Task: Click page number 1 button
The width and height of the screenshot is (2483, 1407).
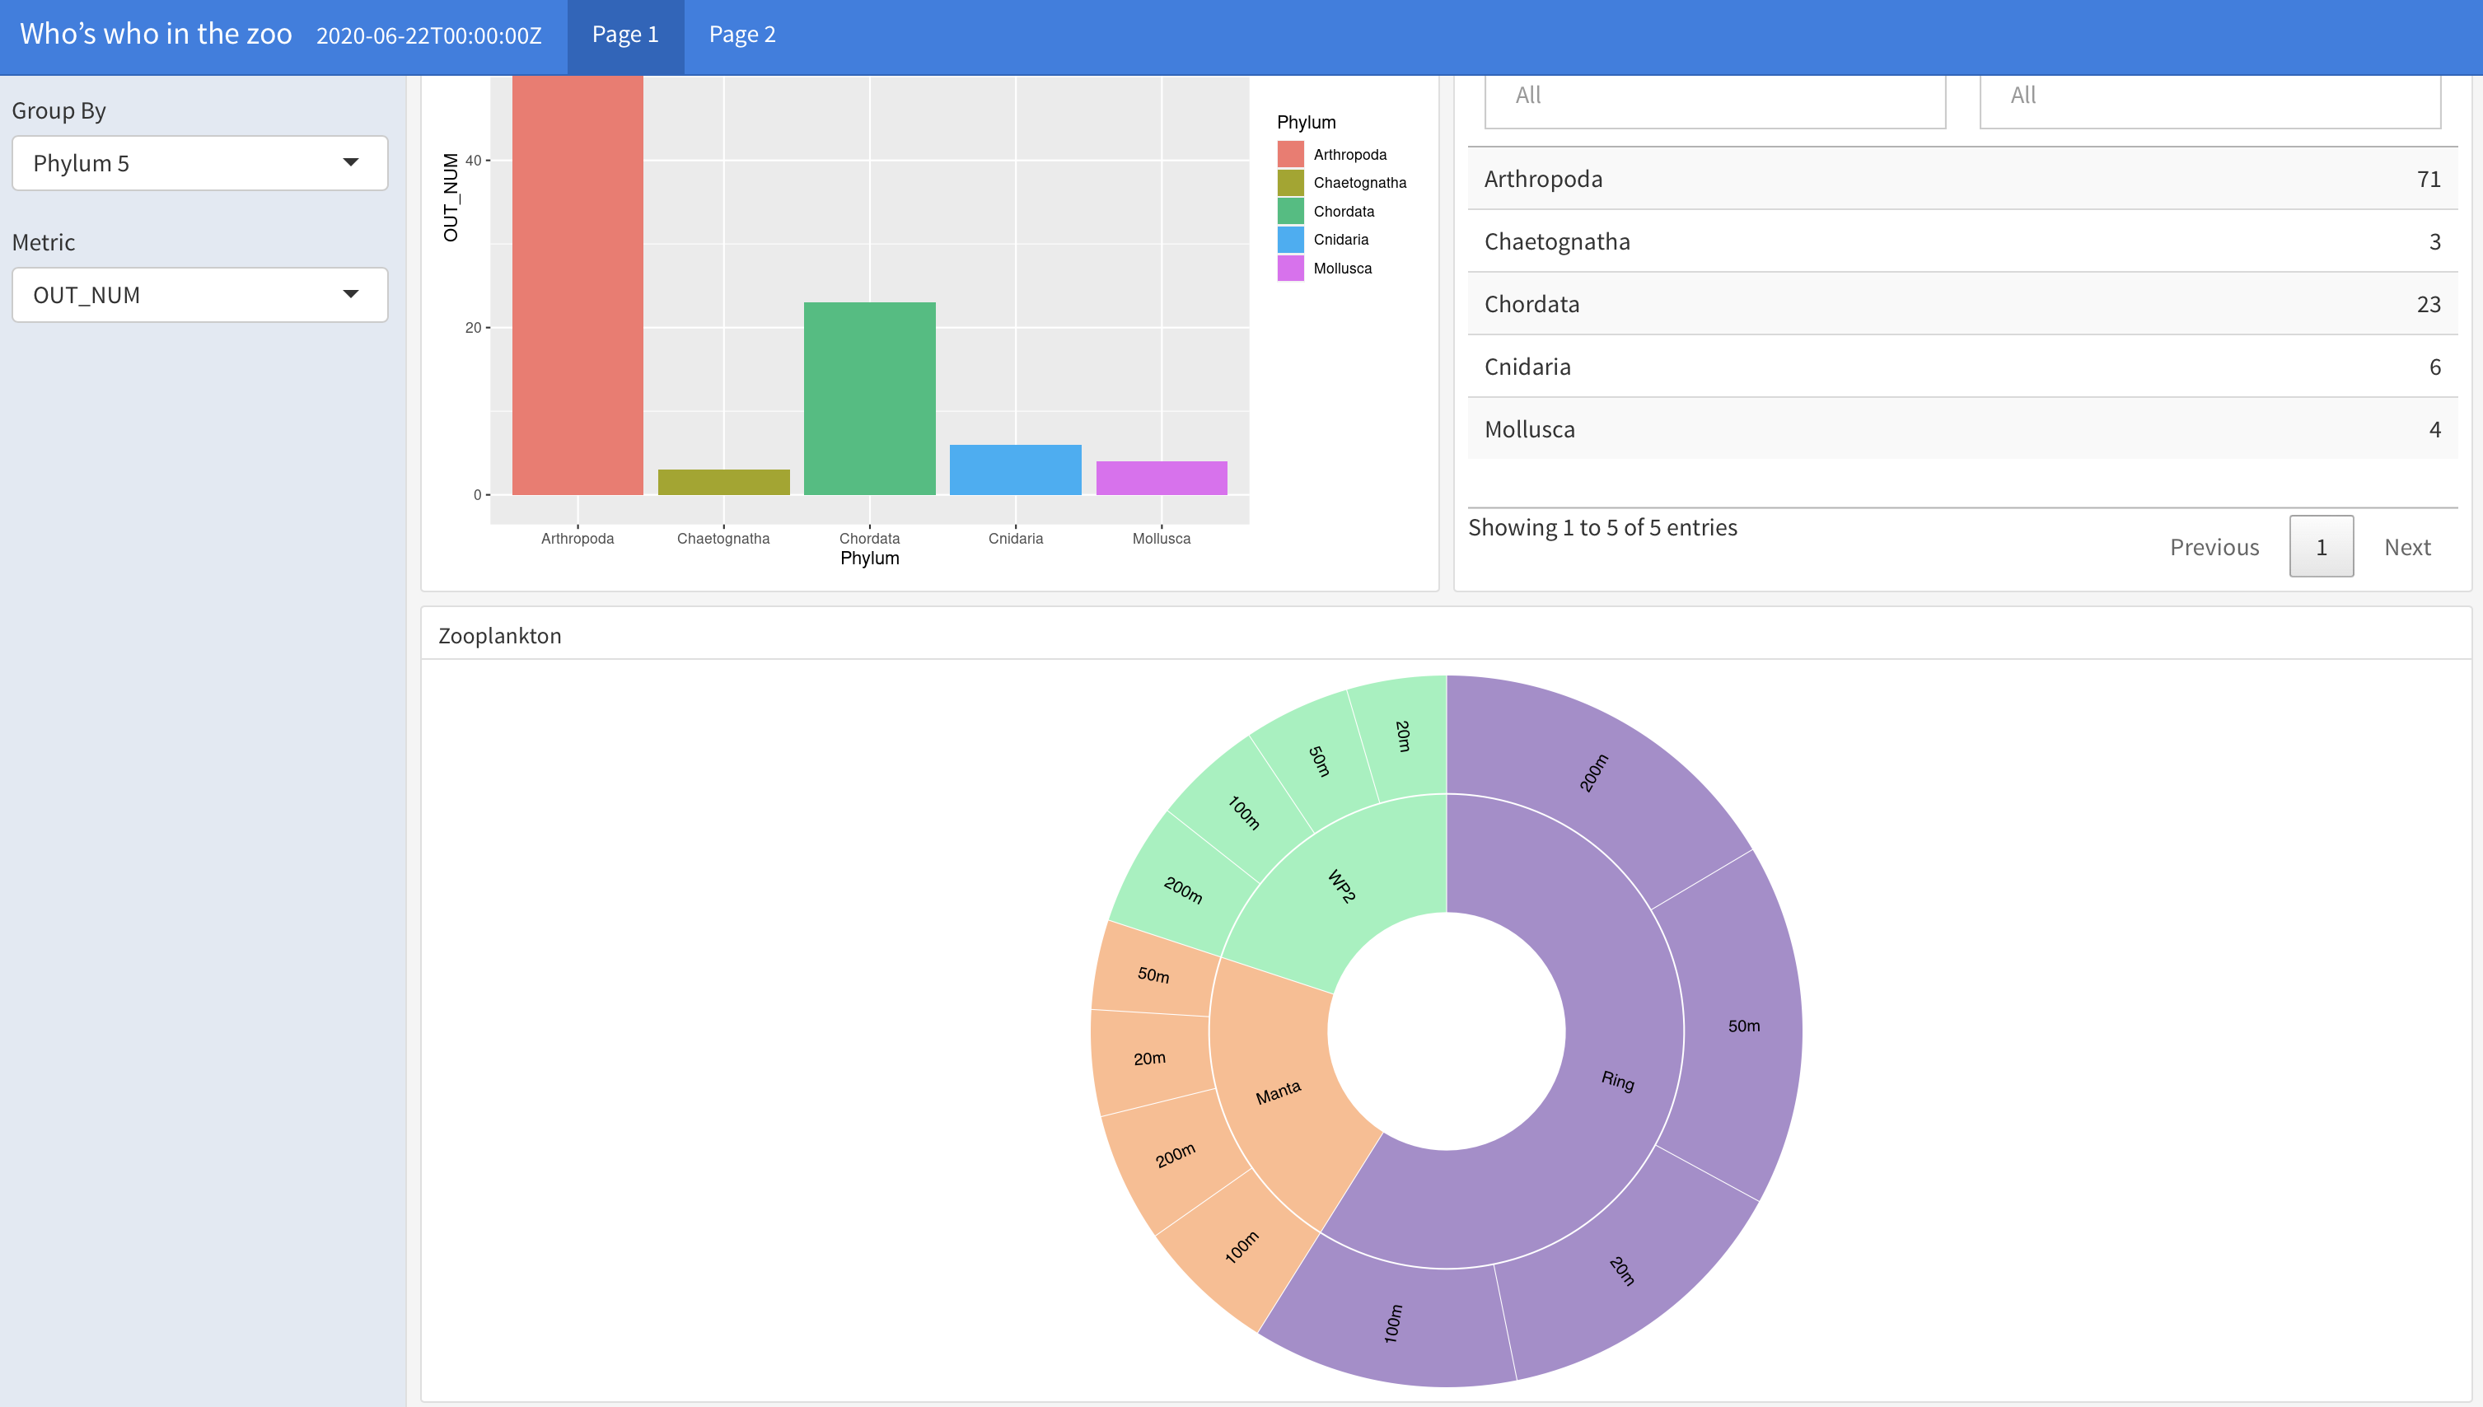Action: pos(2321,547)
